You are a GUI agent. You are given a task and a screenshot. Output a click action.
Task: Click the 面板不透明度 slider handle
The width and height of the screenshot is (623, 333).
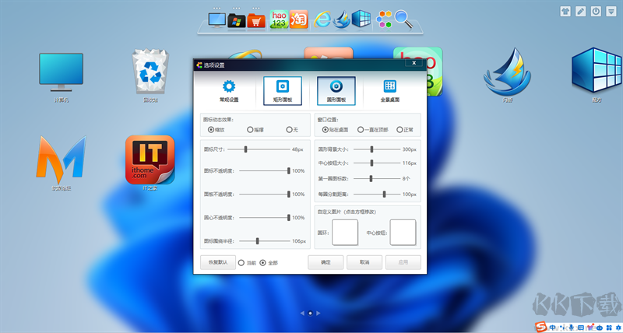pyautogui.click(x=289, y=194)
